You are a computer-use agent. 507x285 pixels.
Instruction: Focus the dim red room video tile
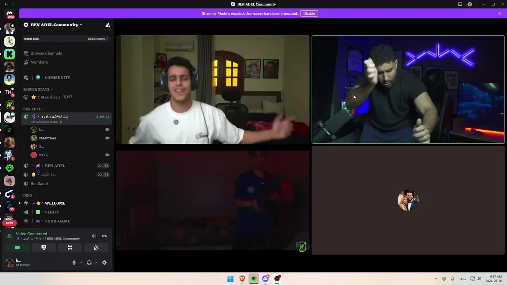click(x=213, y=200)
